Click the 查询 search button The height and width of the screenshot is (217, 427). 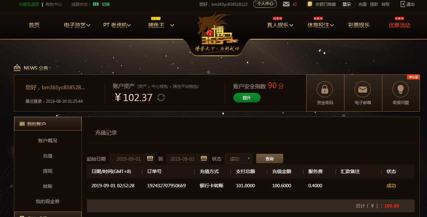pos(270,159)
